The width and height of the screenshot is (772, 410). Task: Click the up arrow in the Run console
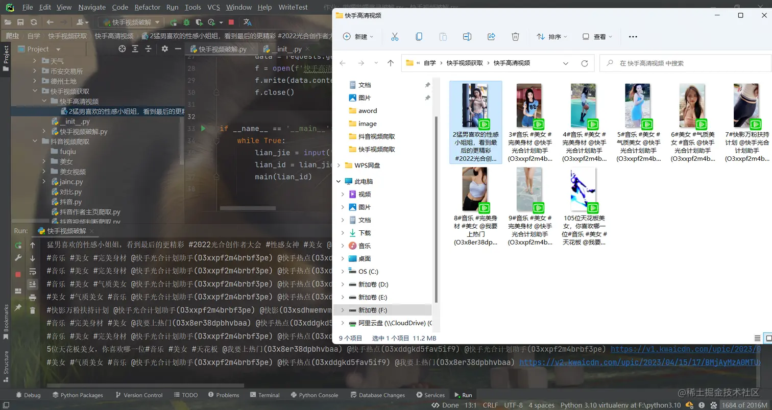(33, 245)
